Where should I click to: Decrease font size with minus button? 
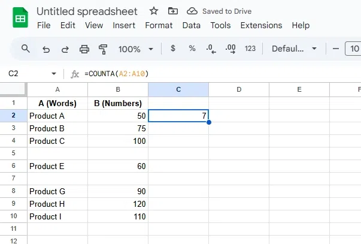tap(335, 49)
